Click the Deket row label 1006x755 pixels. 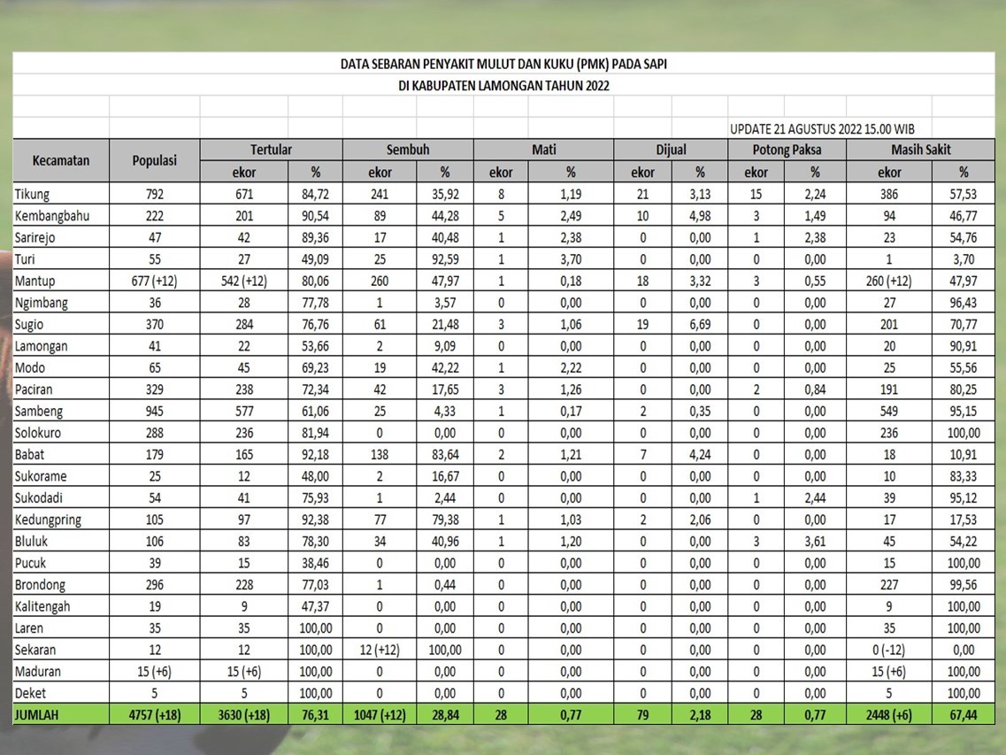pos(30,693)
